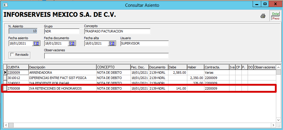Select account cell 3010012

(x=18, y=78)
